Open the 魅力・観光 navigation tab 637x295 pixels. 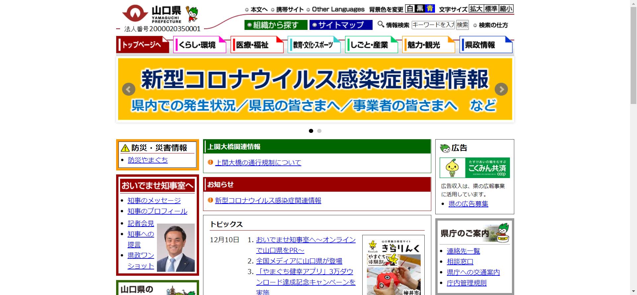click(428, 45)
